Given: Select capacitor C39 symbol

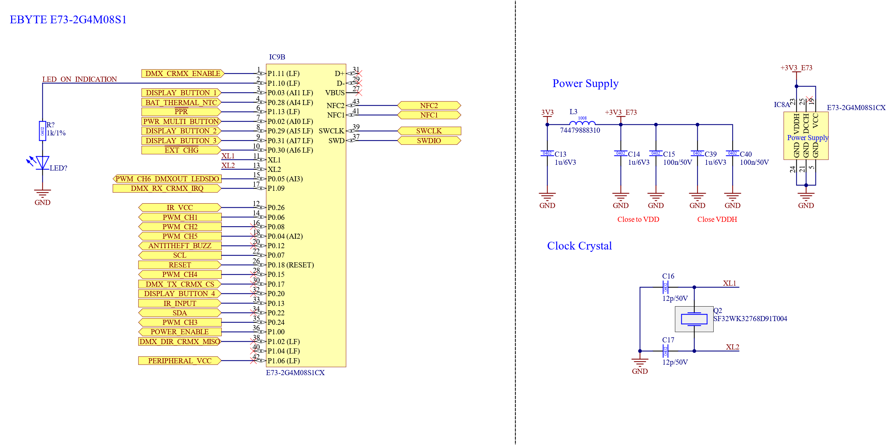Looking at the screenshot, I should [x=697, y=154].
